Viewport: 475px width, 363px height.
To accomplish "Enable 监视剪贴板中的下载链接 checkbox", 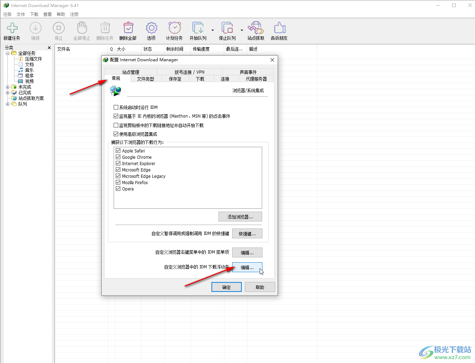I will tap(116, 125).
